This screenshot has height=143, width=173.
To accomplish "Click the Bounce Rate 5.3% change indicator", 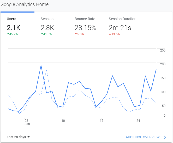I will tap(79, 34).
